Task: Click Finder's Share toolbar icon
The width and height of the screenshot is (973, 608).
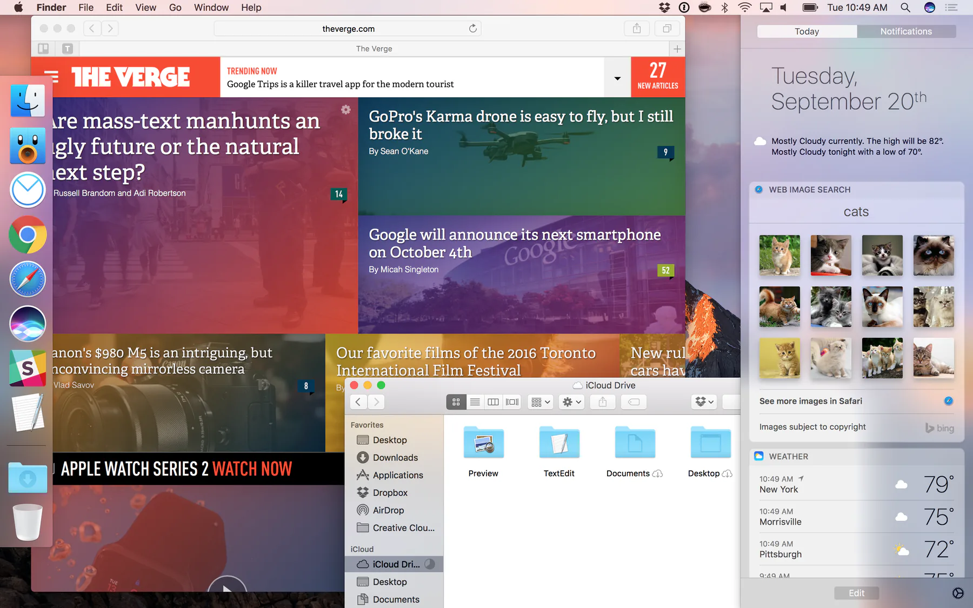Action: pyautogui.click(x=603, y=402)
